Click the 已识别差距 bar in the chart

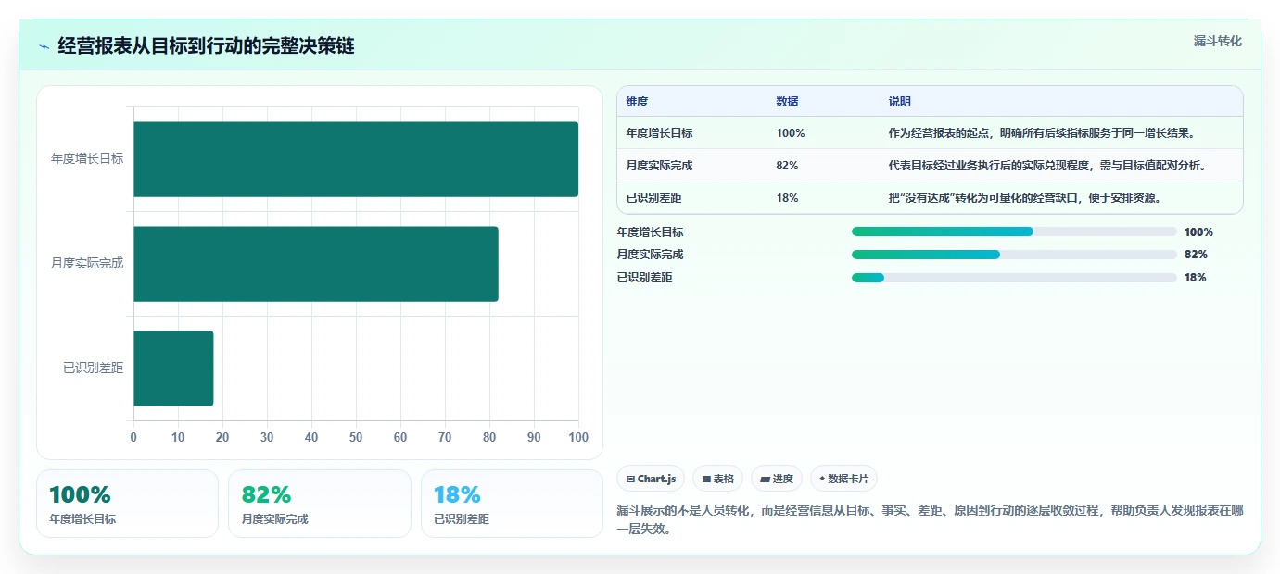pos(173,368)
